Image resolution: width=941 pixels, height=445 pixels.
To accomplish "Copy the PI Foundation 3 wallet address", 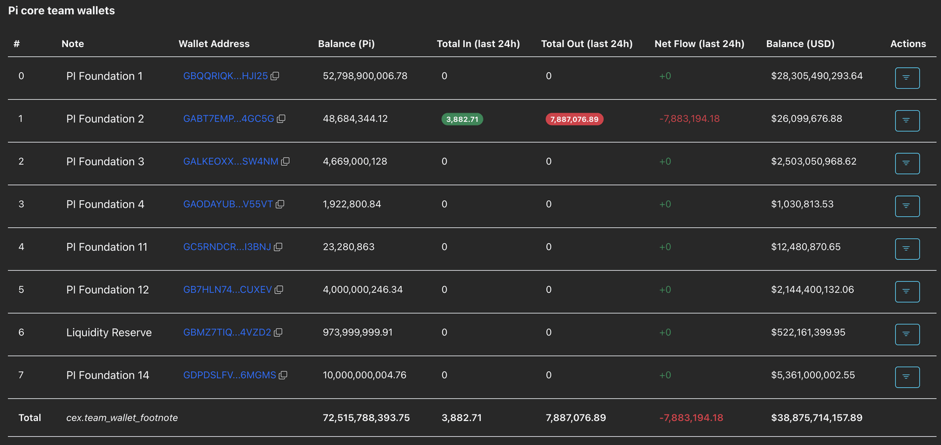I will [x=285, y=162].
